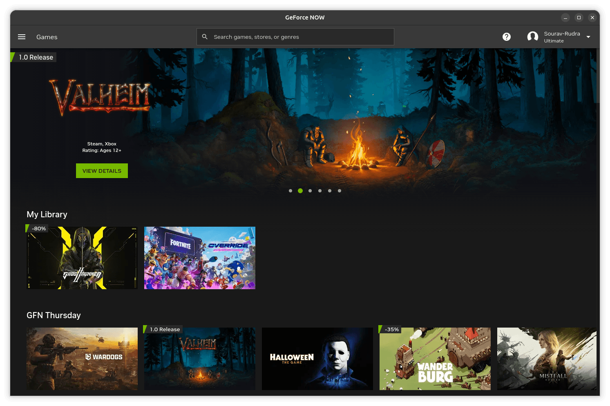Select the fifth carousel dot

point(330,191)
